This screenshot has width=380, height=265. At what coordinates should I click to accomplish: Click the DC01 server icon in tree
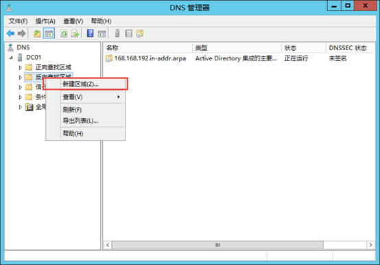tap(20, 58)
